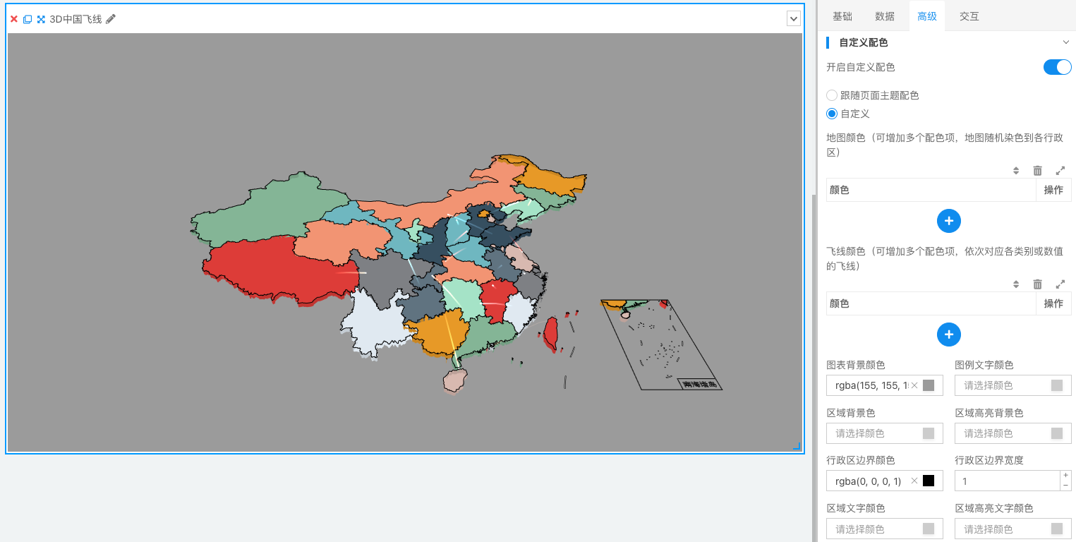Switch to the 基础 tab

[842, 16]
